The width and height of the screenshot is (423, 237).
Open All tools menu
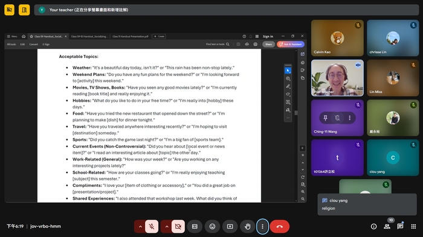tap(11, 44)
